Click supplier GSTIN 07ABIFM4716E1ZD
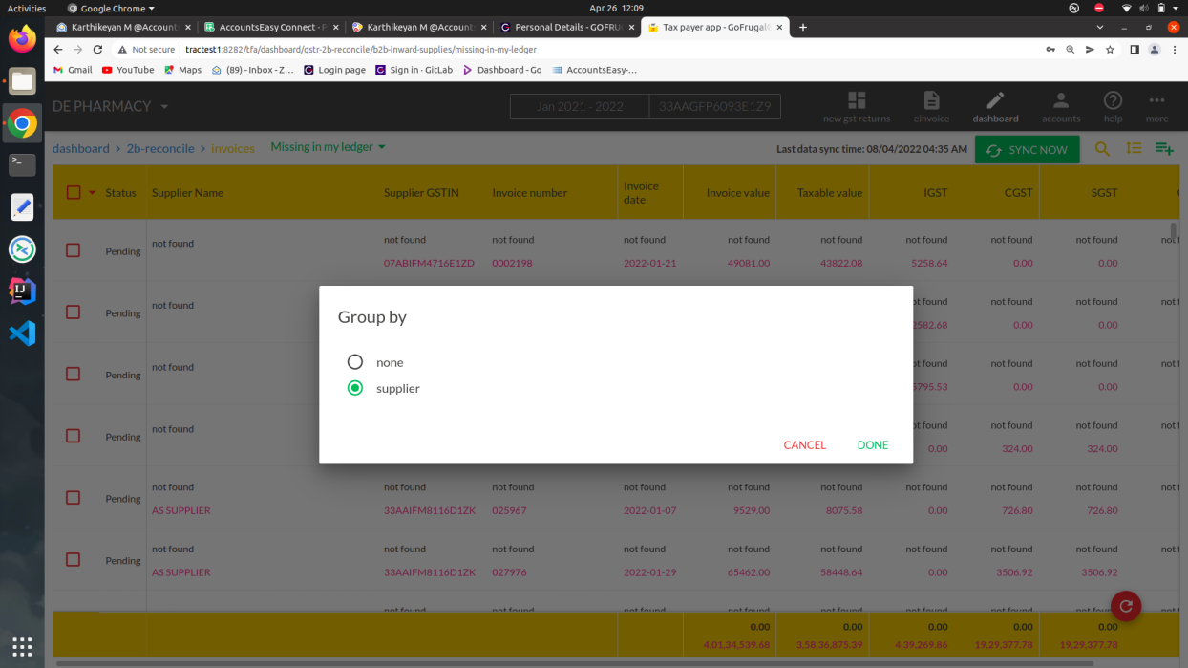This screenshot has height=668, width=1188. (429, 263)
